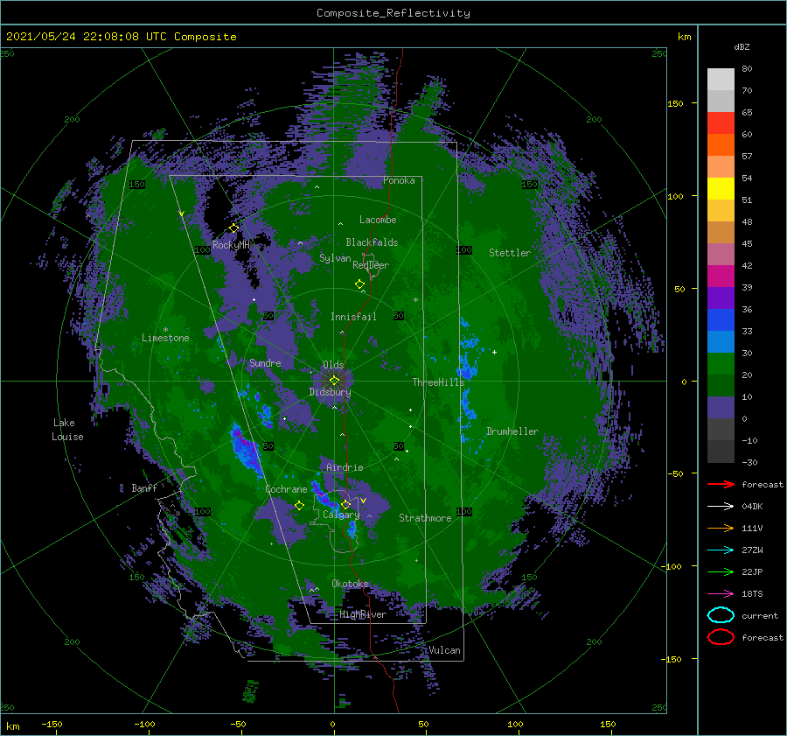Pick the dark orange 60–57 dBZ swatch
This screenshot has height=736, width=787.
coord(721,145)
